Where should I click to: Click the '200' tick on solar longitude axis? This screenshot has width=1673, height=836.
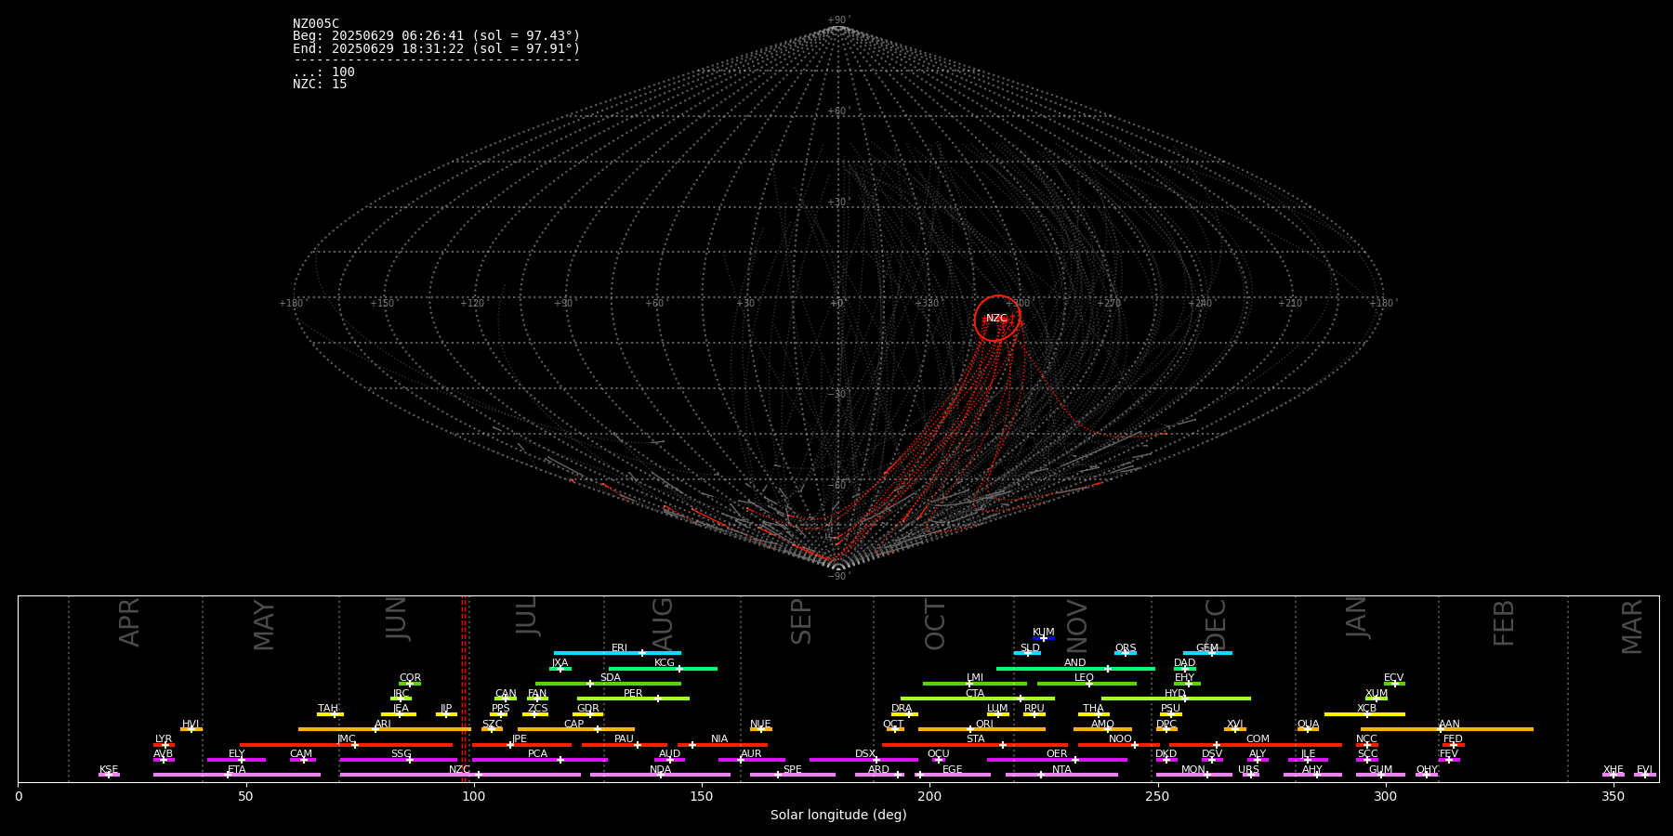929,796
